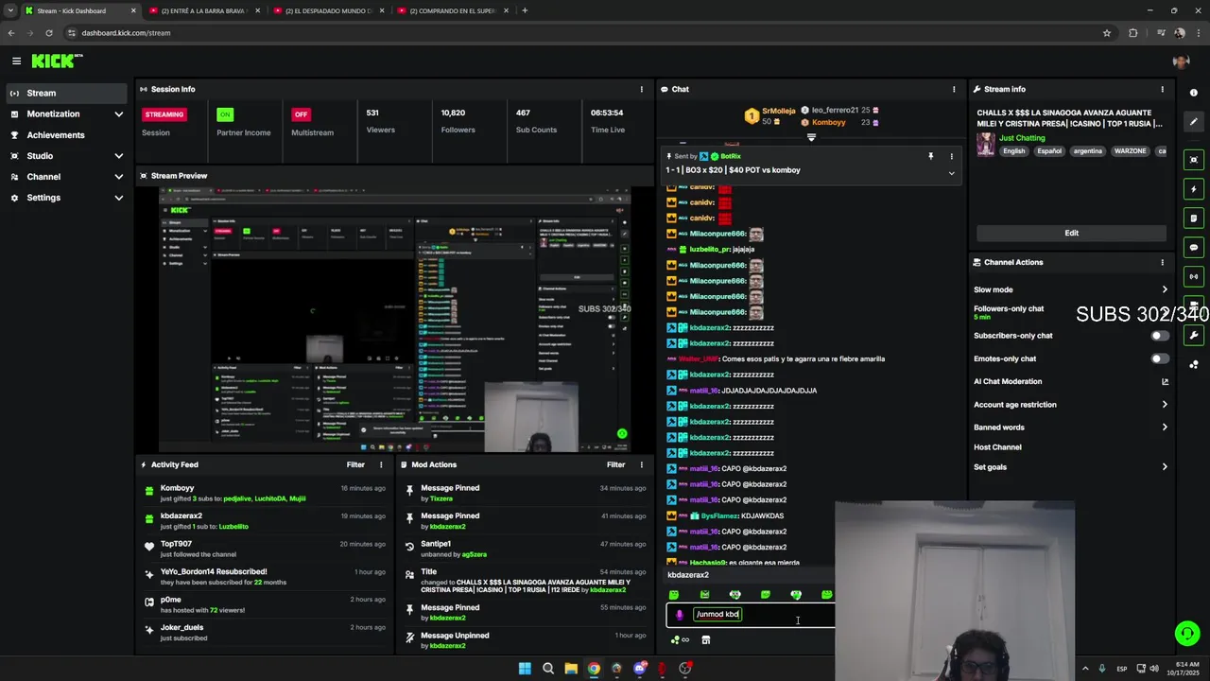1210x681 pixels.
Task: Click the Just Chatting category link
Action: pyautogui.click(x=1022, y=138)
